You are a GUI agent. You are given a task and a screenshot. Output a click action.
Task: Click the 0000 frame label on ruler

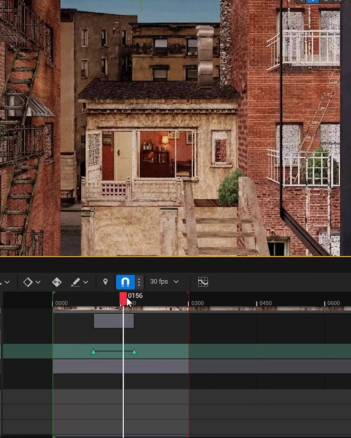(x=61, y=303)
